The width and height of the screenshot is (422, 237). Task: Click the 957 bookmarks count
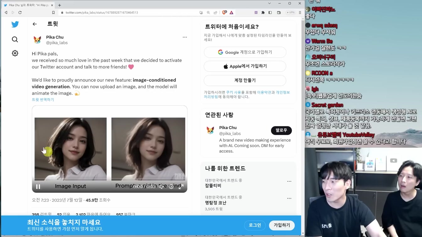tap(126, 214)
